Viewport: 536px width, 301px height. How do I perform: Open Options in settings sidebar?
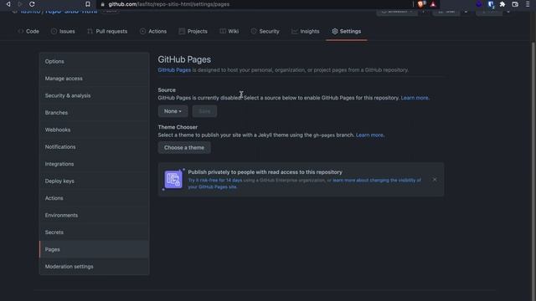[94, 61]
